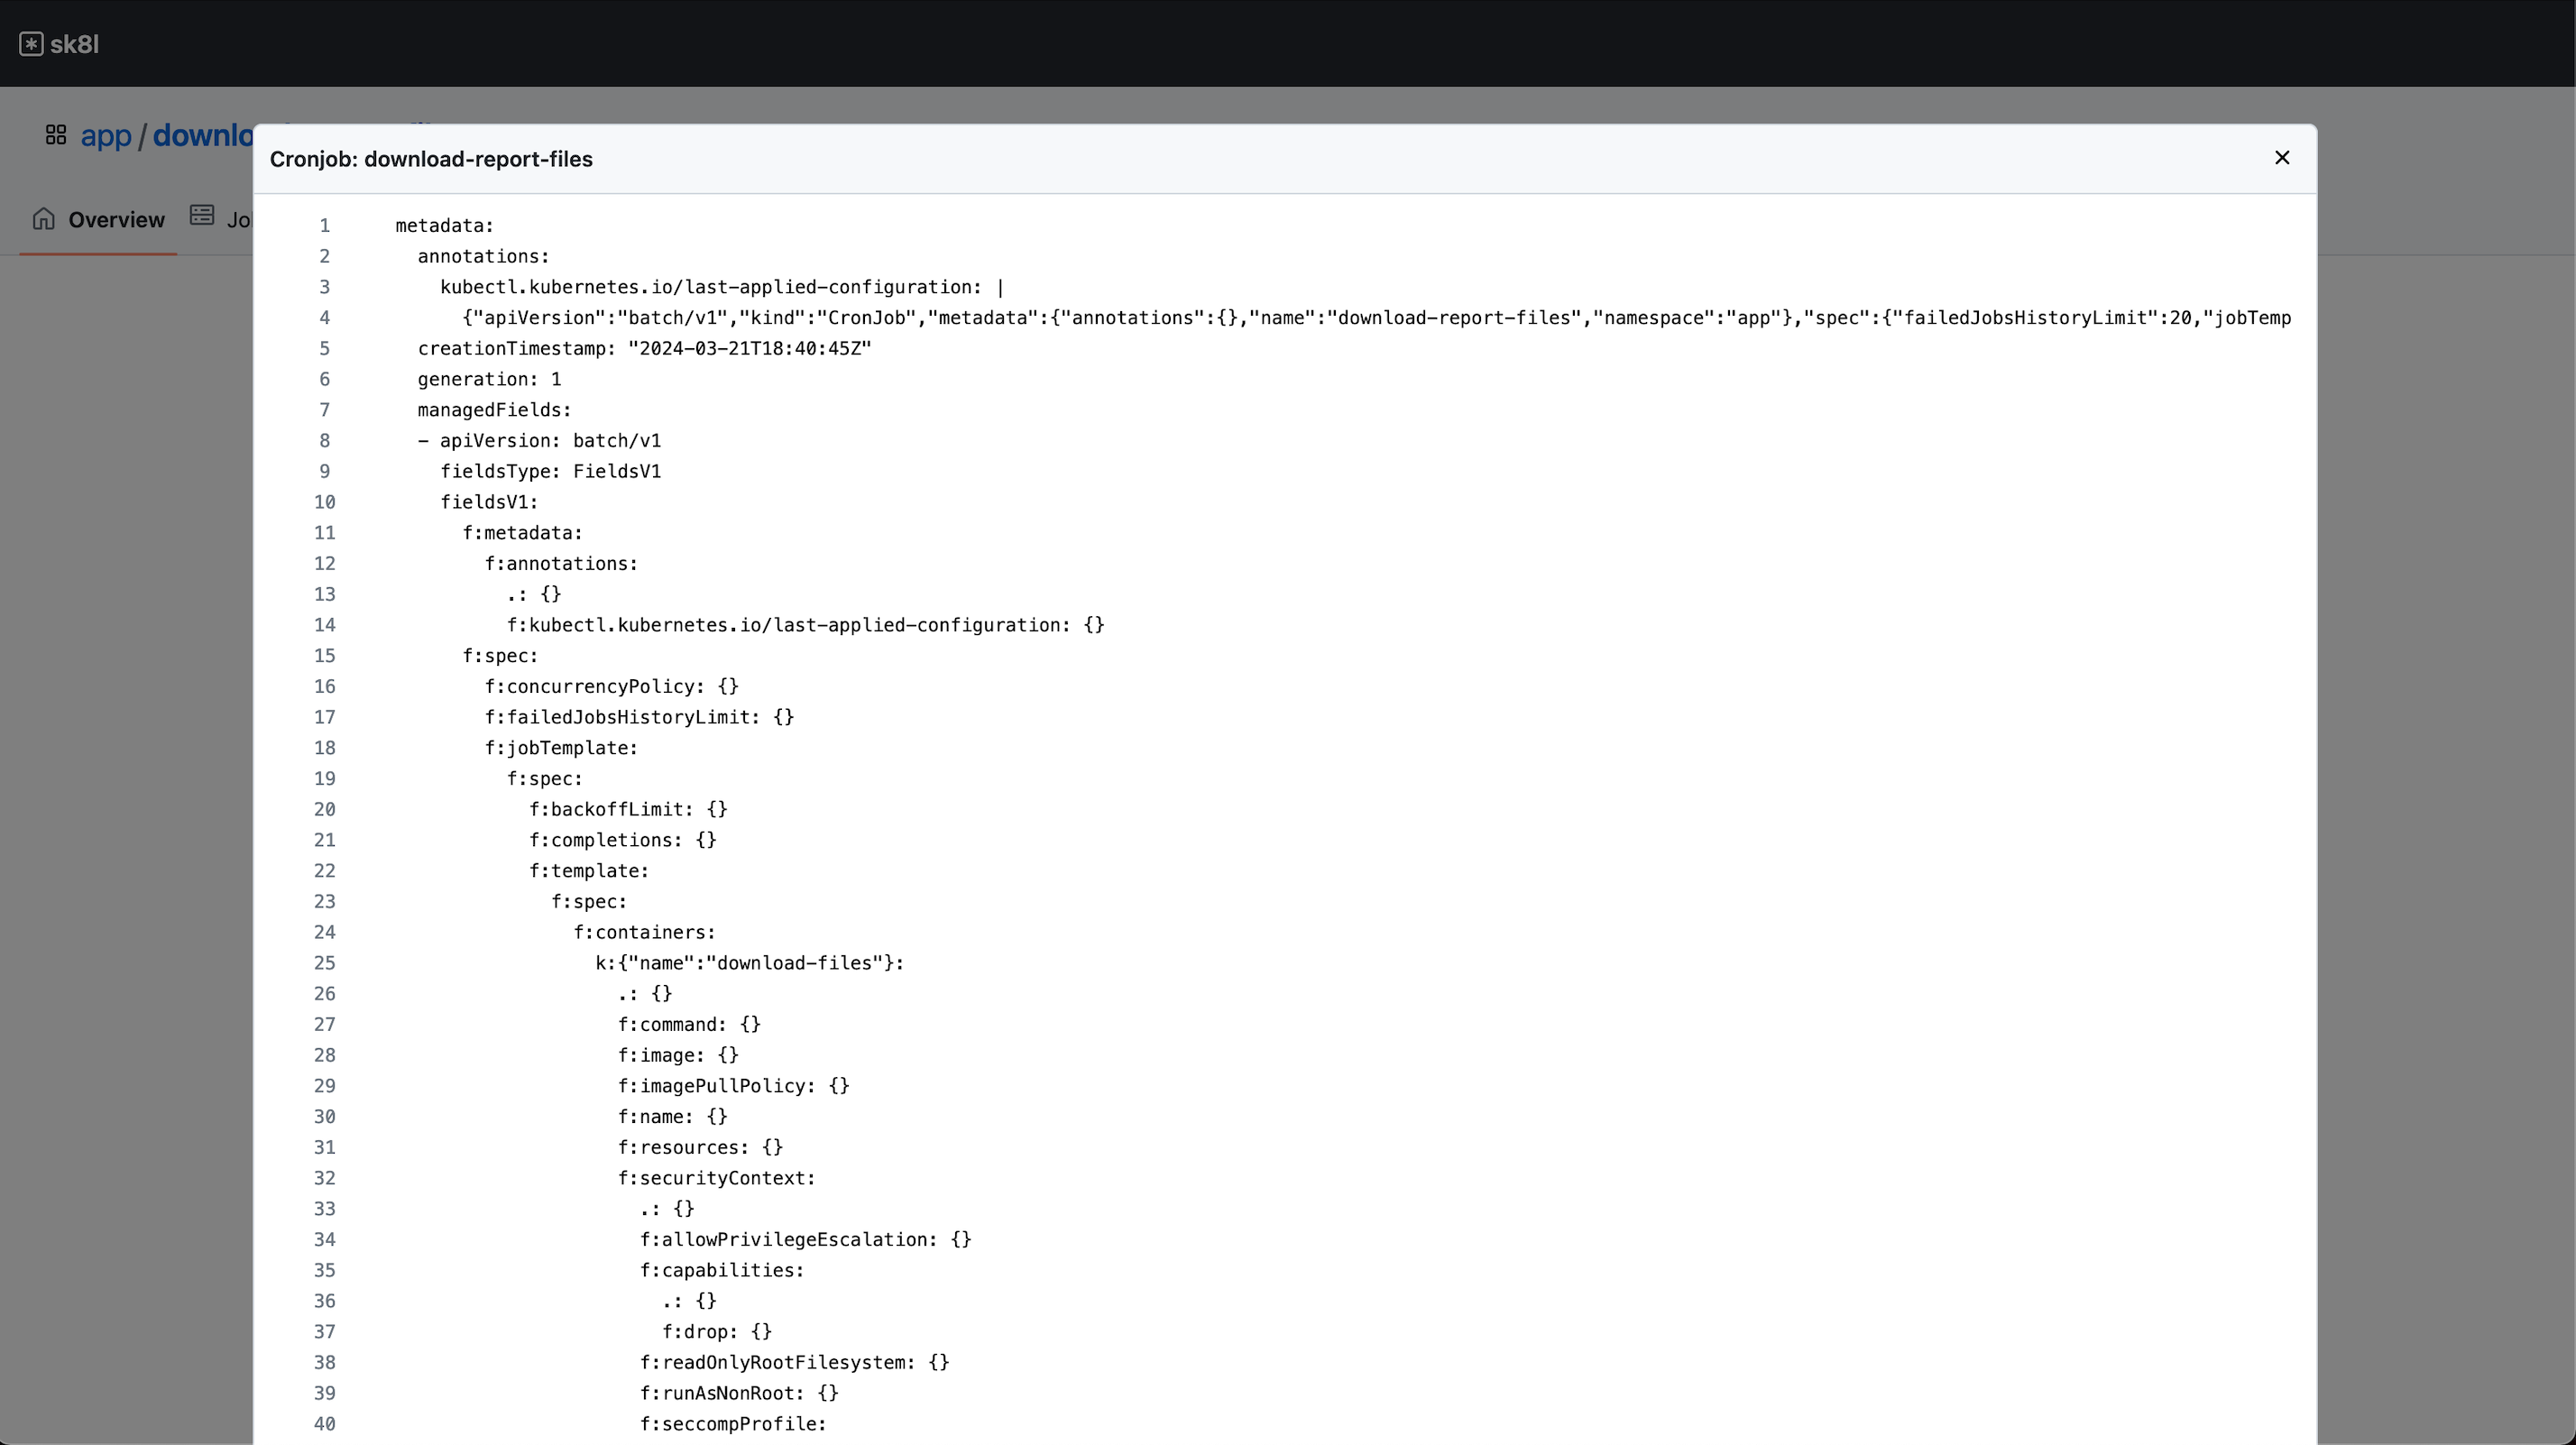Click the f:allowPrivilegeEscalation line
Screen dimensions: 2576x1445
pos(805,1240)
